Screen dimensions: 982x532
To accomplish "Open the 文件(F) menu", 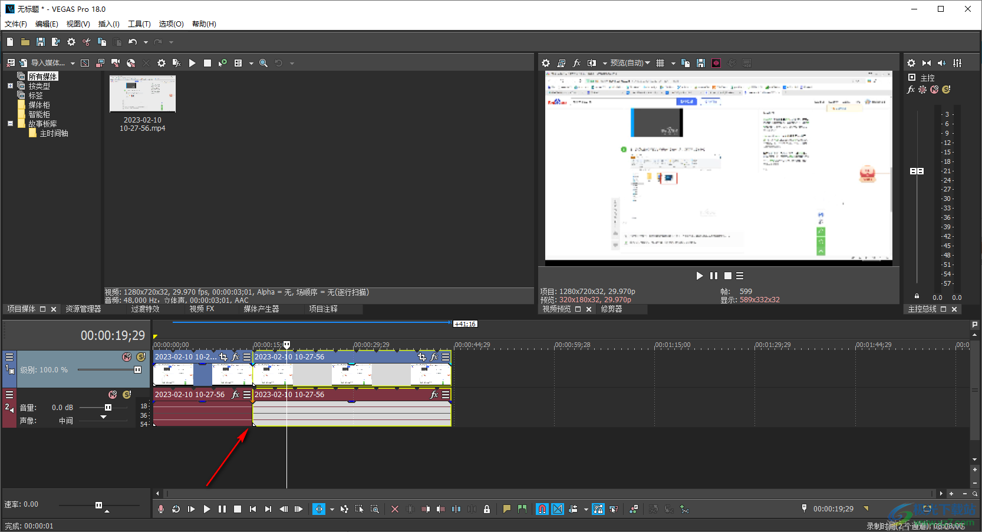I will [16, 24].
